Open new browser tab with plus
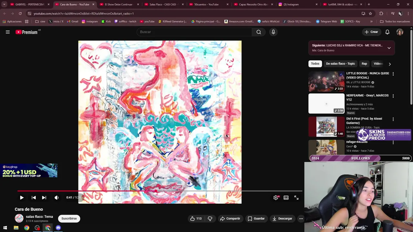This screenshot has width=413, height=232. pyautogui.click(x=369, y=5)
